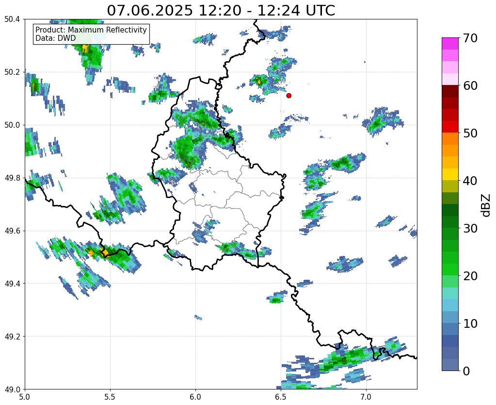Click the latitude axis label 49.4

click(12, 284)
